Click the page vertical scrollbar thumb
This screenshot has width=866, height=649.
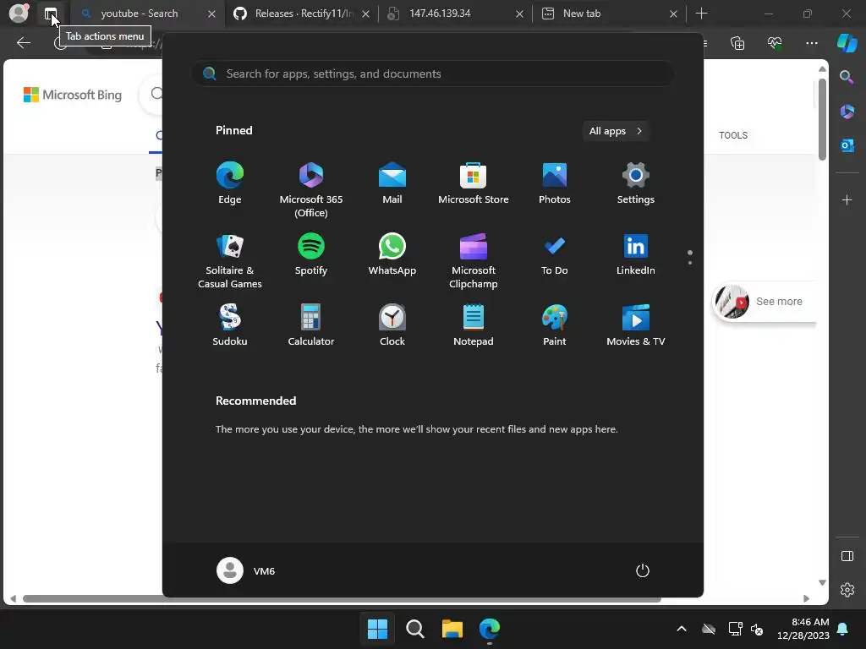[x=822, y=119]
